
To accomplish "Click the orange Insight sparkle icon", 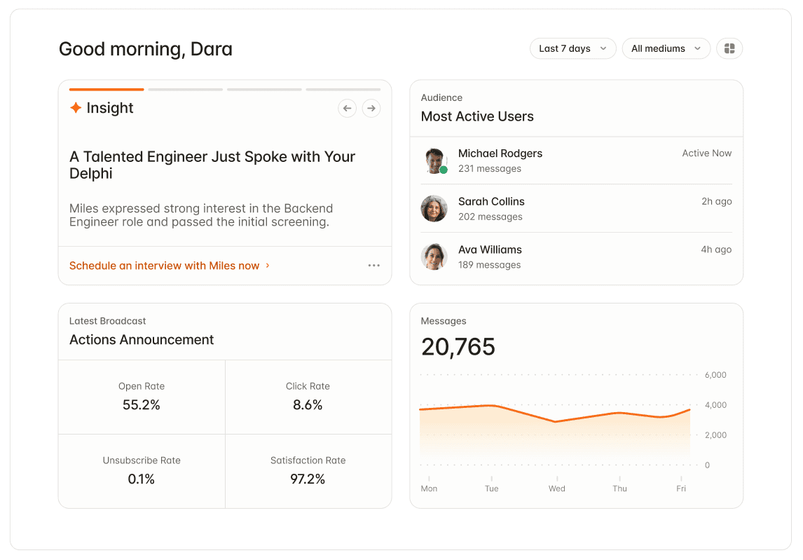I will pyautogui.click(x=76, y=108).
